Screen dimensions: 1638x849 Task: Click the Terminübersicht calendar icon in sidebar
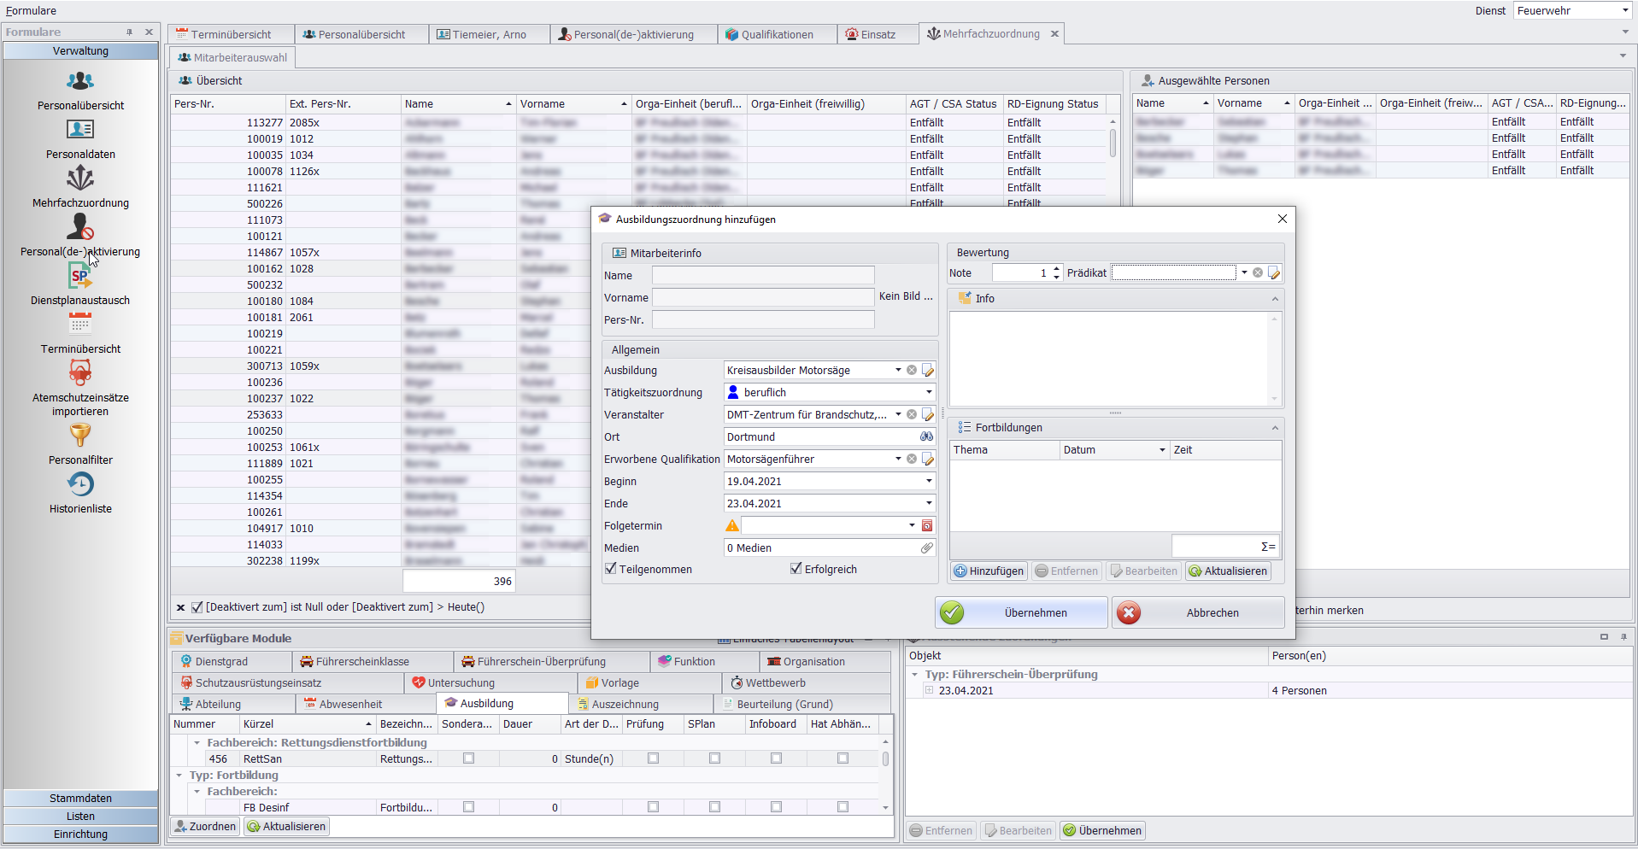pos(80,325)
